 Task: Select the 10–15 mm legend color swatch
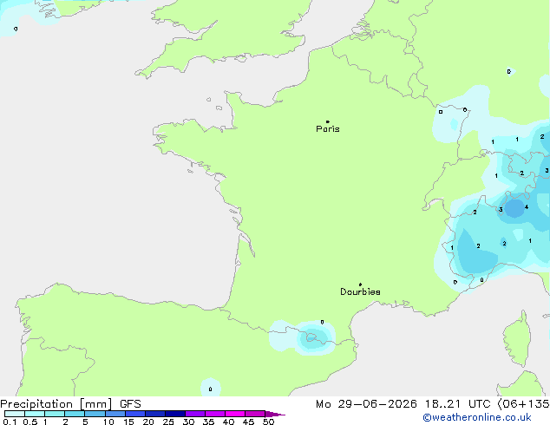[x=115, y=414]
